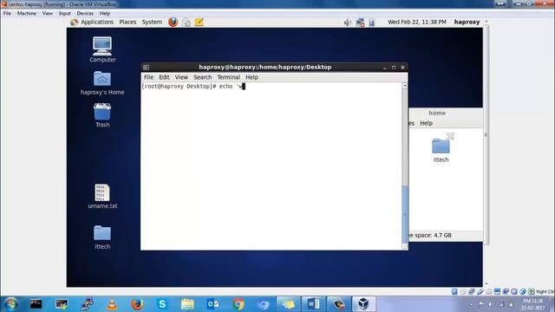Screen dimensions: 555x312
Task: Click the haproxy user menu in panel
Action: coord(467,22)
